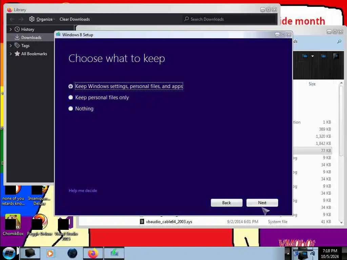Click the help icon in Explorer toolbar
The width and height of the screenshot is (347, 260).
[x=336, y=56]
